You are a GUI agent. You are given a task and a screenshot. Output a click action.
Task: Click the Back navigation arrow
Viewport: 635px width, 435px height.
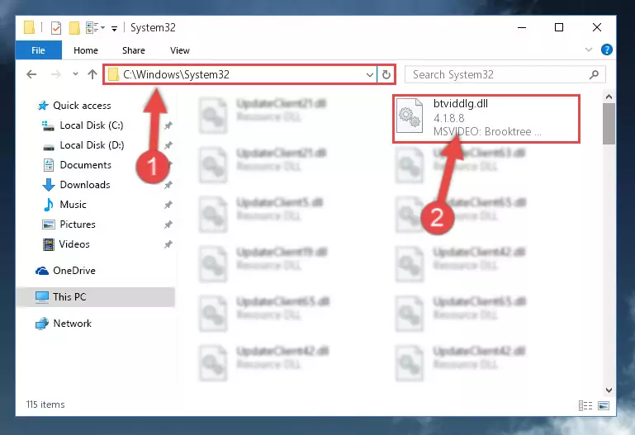[31, 74]
